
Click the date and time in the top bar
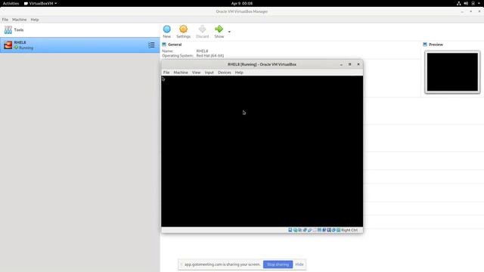click(242, 3)
